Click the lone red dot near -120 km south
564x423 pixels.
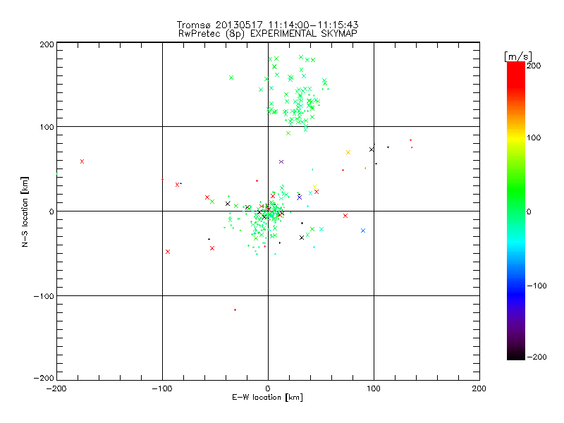coord(235,309)
